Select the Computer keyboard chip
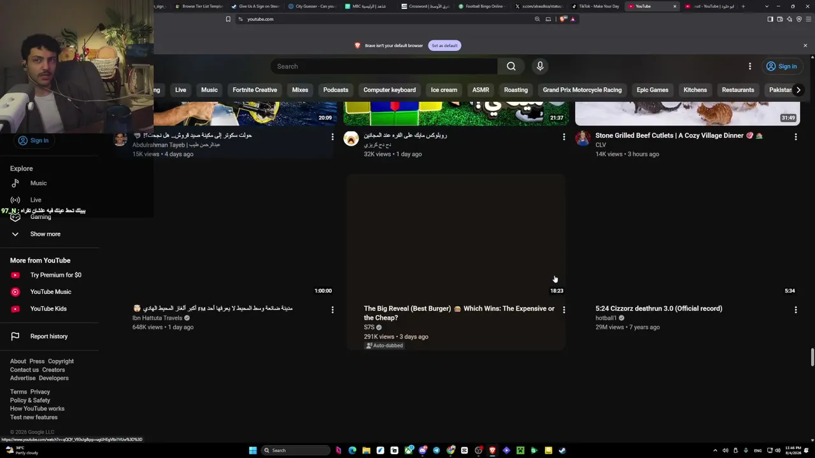 pyautogui.click(x=390, y=90)
